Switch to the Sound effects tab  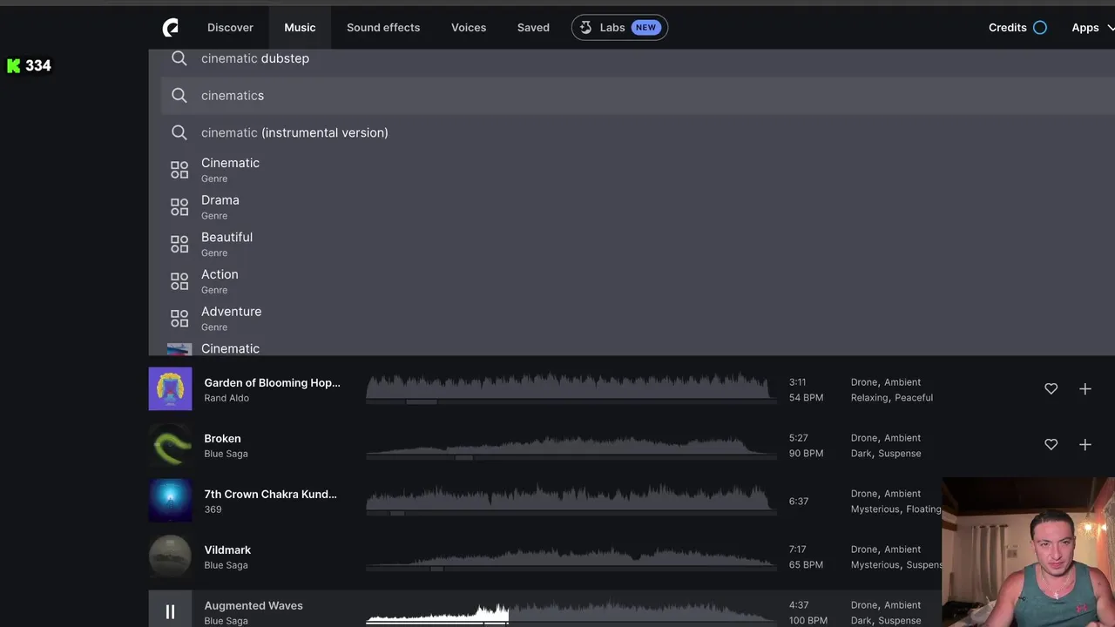(383, 28)
